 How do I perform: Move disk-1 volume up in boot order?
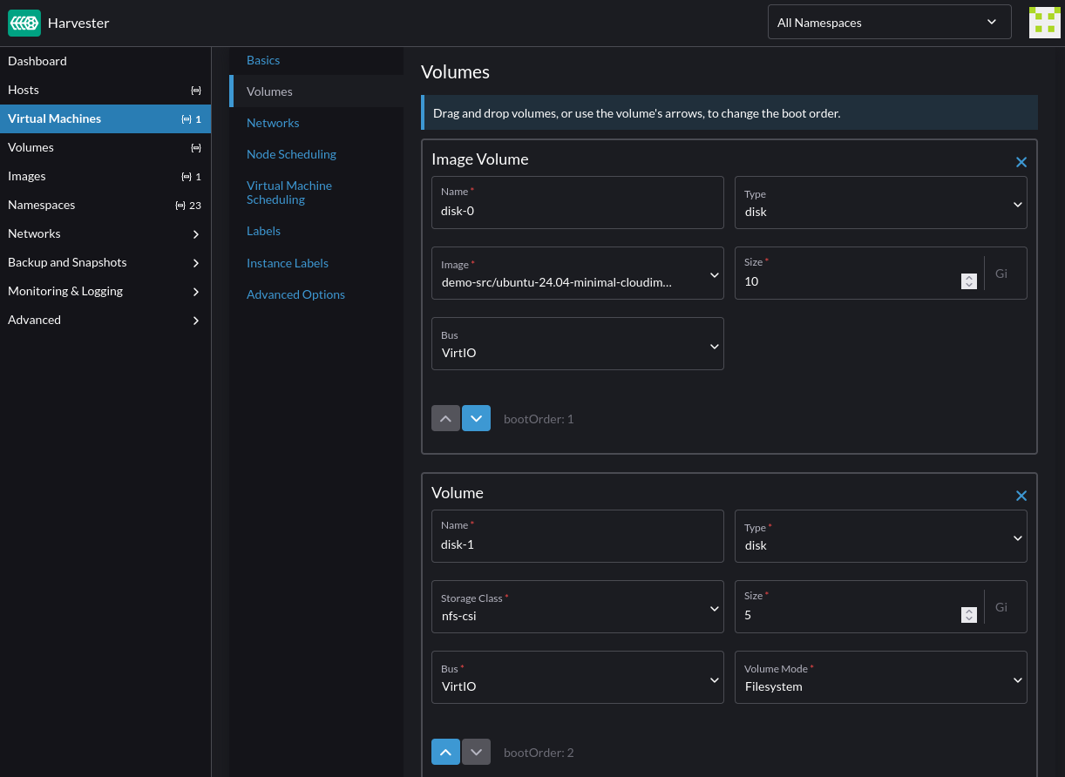(x=445, y=752)
